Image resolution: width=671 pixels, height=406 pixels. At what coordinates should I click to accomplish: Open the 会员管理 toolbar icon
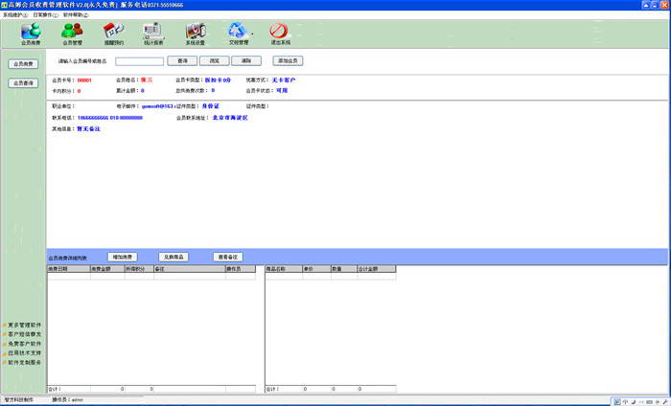[x=72, y=34]
